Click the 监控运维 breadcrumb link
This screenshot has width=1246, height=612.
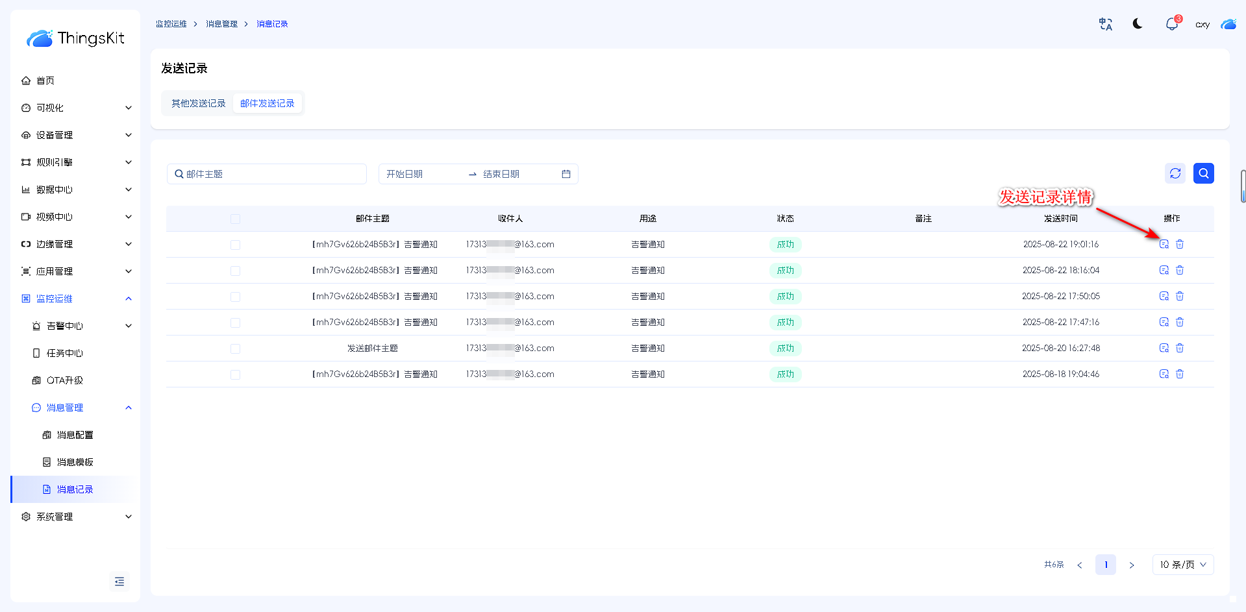tap(171, 24)
